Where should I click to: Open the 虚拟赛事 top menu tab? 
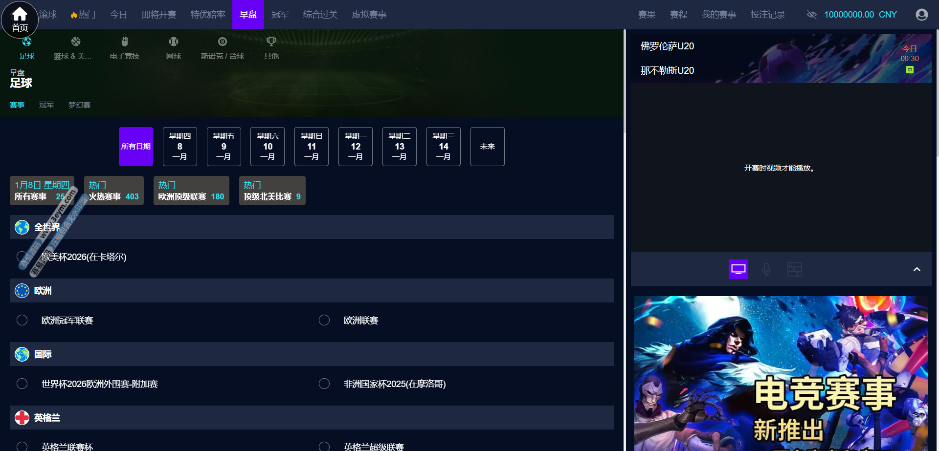pos(369,15)
